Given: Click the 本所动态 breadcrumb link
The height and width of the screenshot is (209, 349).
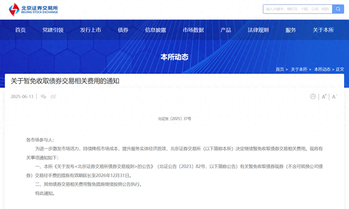Looking at the screenshot, I should click(x=322, y=69).
